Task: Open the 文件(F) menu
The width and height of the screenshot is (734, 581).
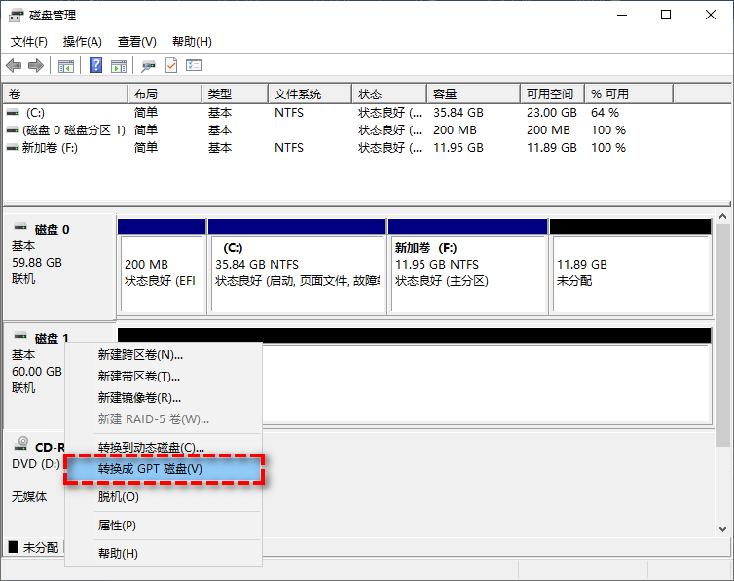Action: [x=29, y=42]
